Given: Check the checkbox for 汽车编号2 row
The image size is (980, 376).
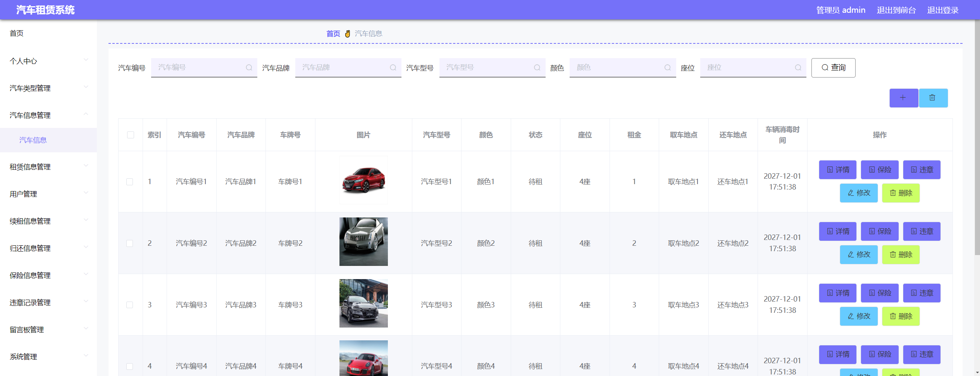Looking at the screenshot, I should (130, 243).
